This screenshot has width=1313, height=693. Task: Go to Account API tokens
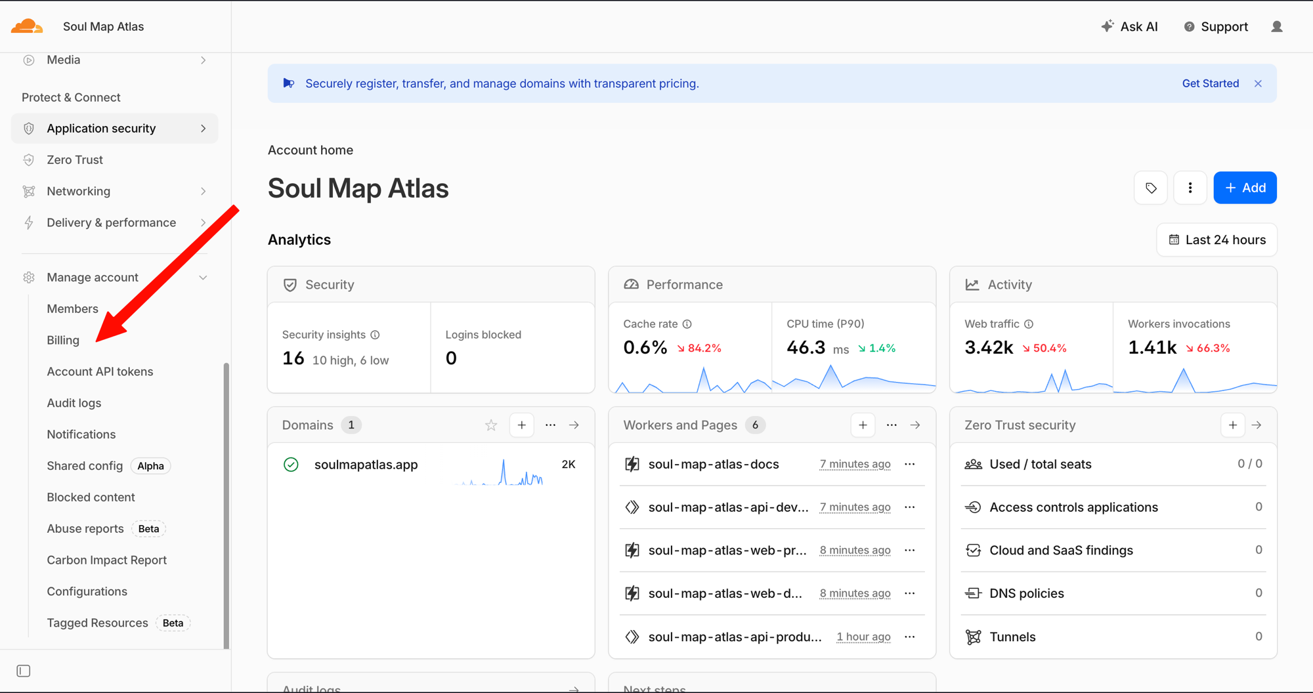[100, 371]
